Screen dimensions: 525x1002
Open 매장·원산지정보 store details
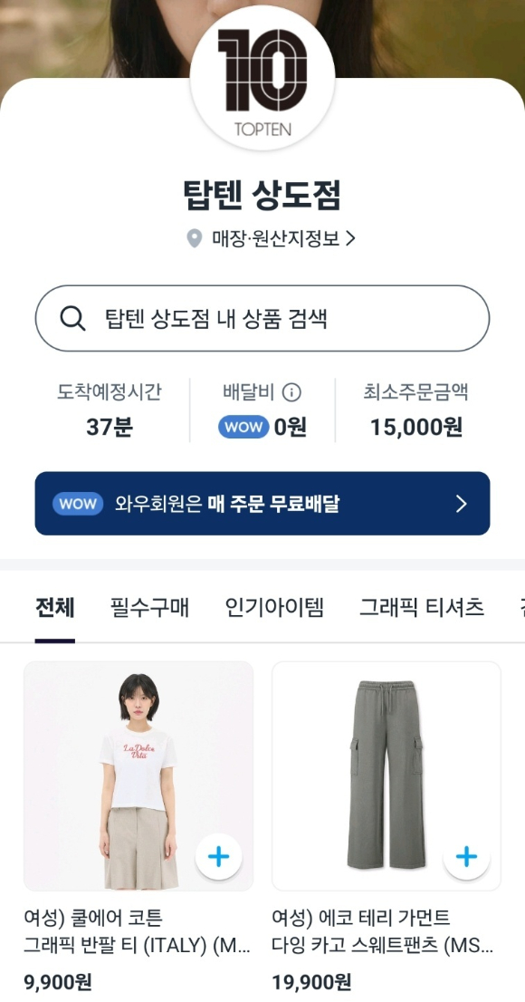tap(262, 238)
